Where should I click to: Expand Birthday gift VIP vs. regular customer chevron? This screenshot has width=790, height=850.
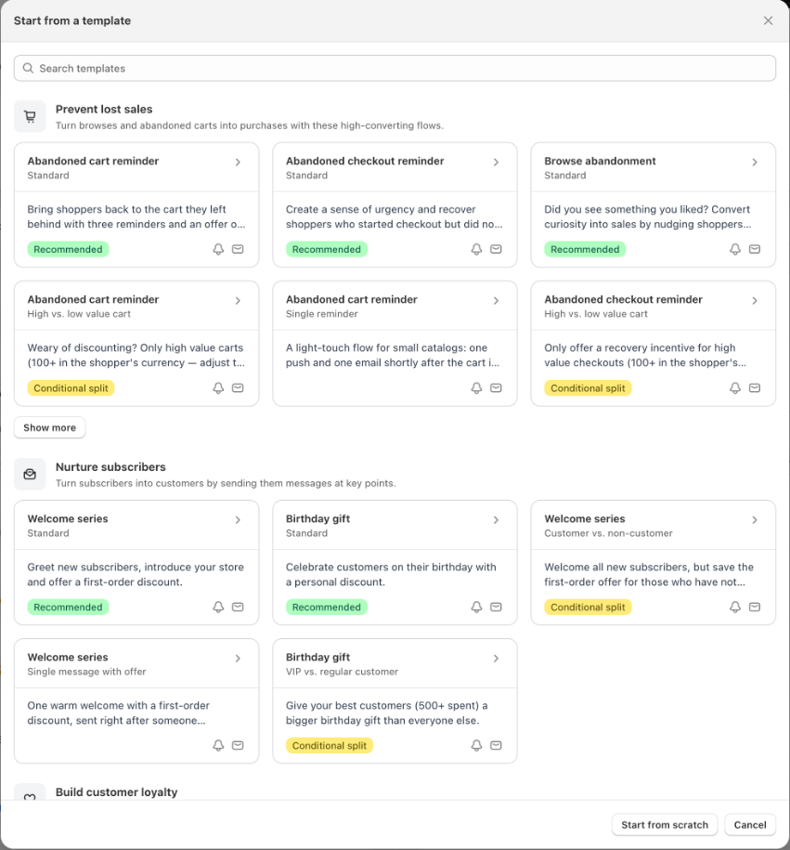coord(497,658)
